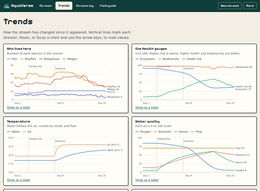This screenshot has width=260, height=191.
Task: Click the AquaVerse logo icon
Action: coord(7,6)
